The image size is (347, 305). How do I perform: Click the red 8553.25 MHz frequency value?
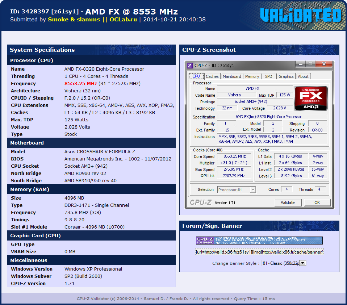[x=80, y=83]
